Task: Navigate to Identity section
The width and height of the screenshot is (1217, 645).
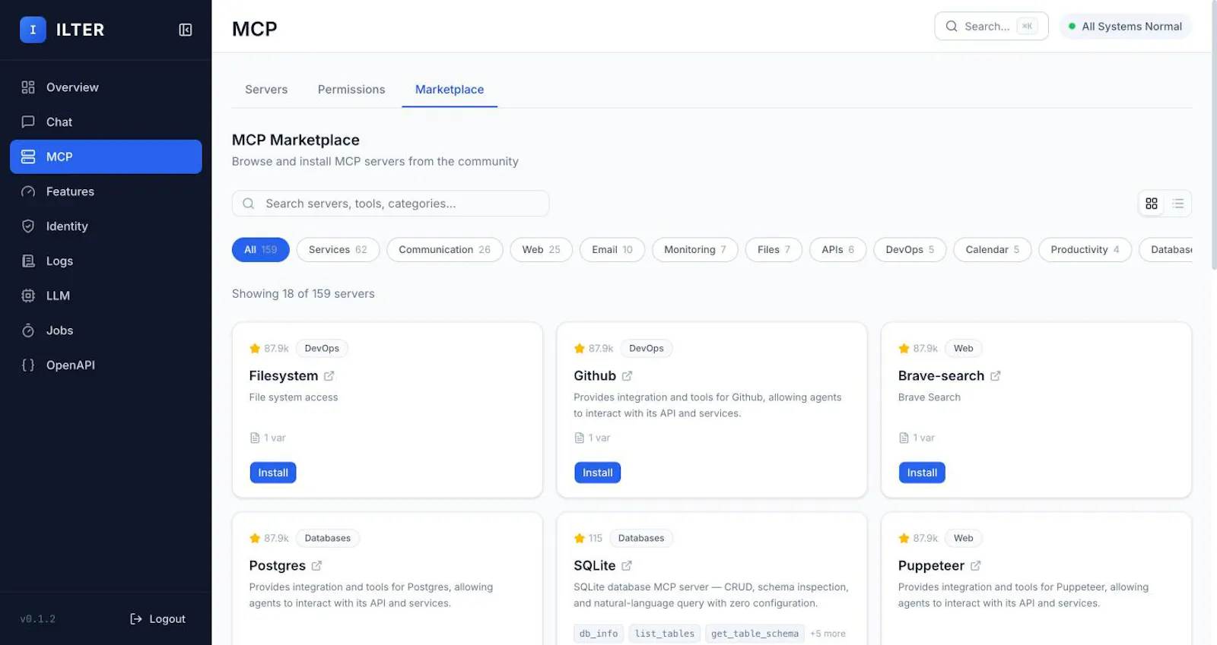Action: [x=106, y=226]
